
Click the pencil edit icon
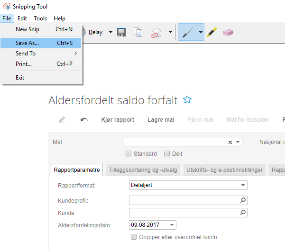(62, 120)
